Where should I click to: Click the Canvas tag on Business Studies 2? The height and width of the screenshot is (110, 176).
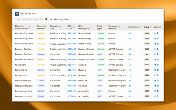(x=41, y=54)
